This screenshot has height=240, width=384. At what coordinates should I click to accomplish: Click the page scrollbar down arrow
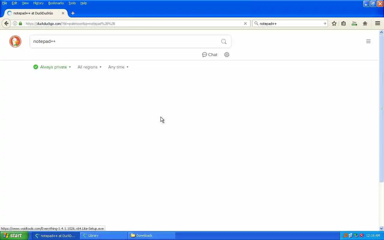click(x=382, y=229)
